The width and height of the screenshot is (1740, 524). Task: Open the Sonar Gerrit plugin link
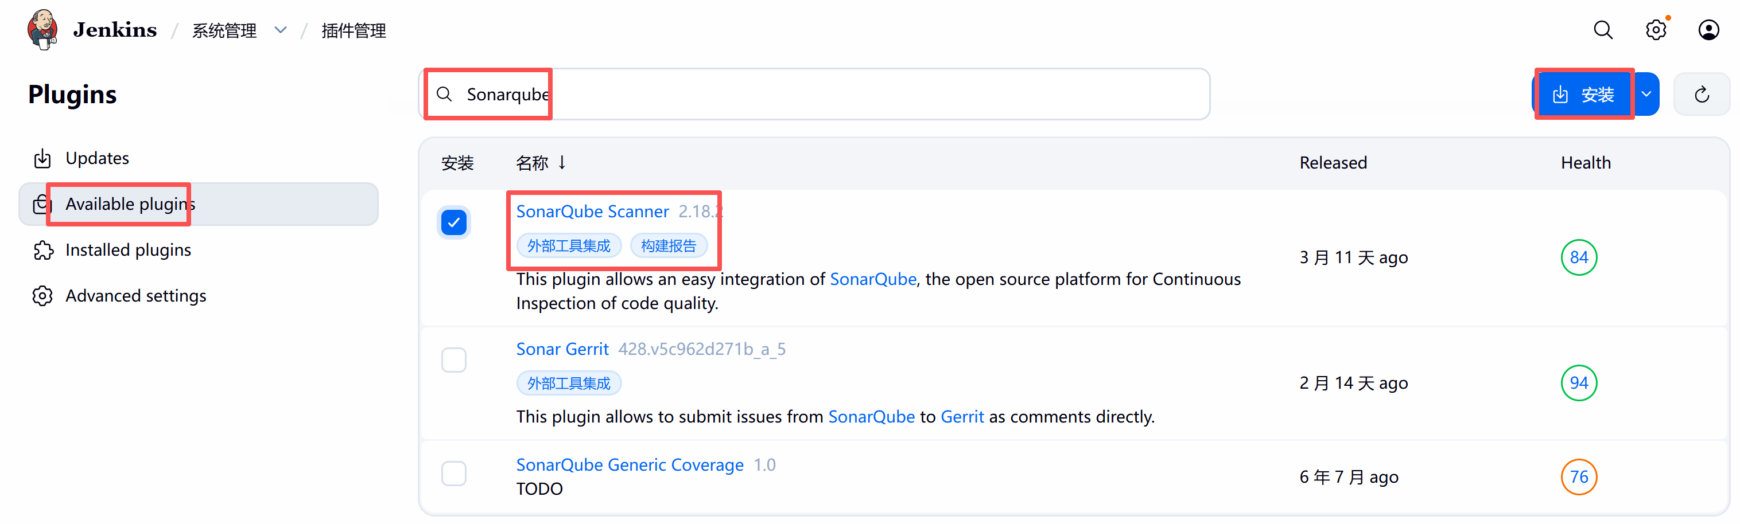(562, 349)
